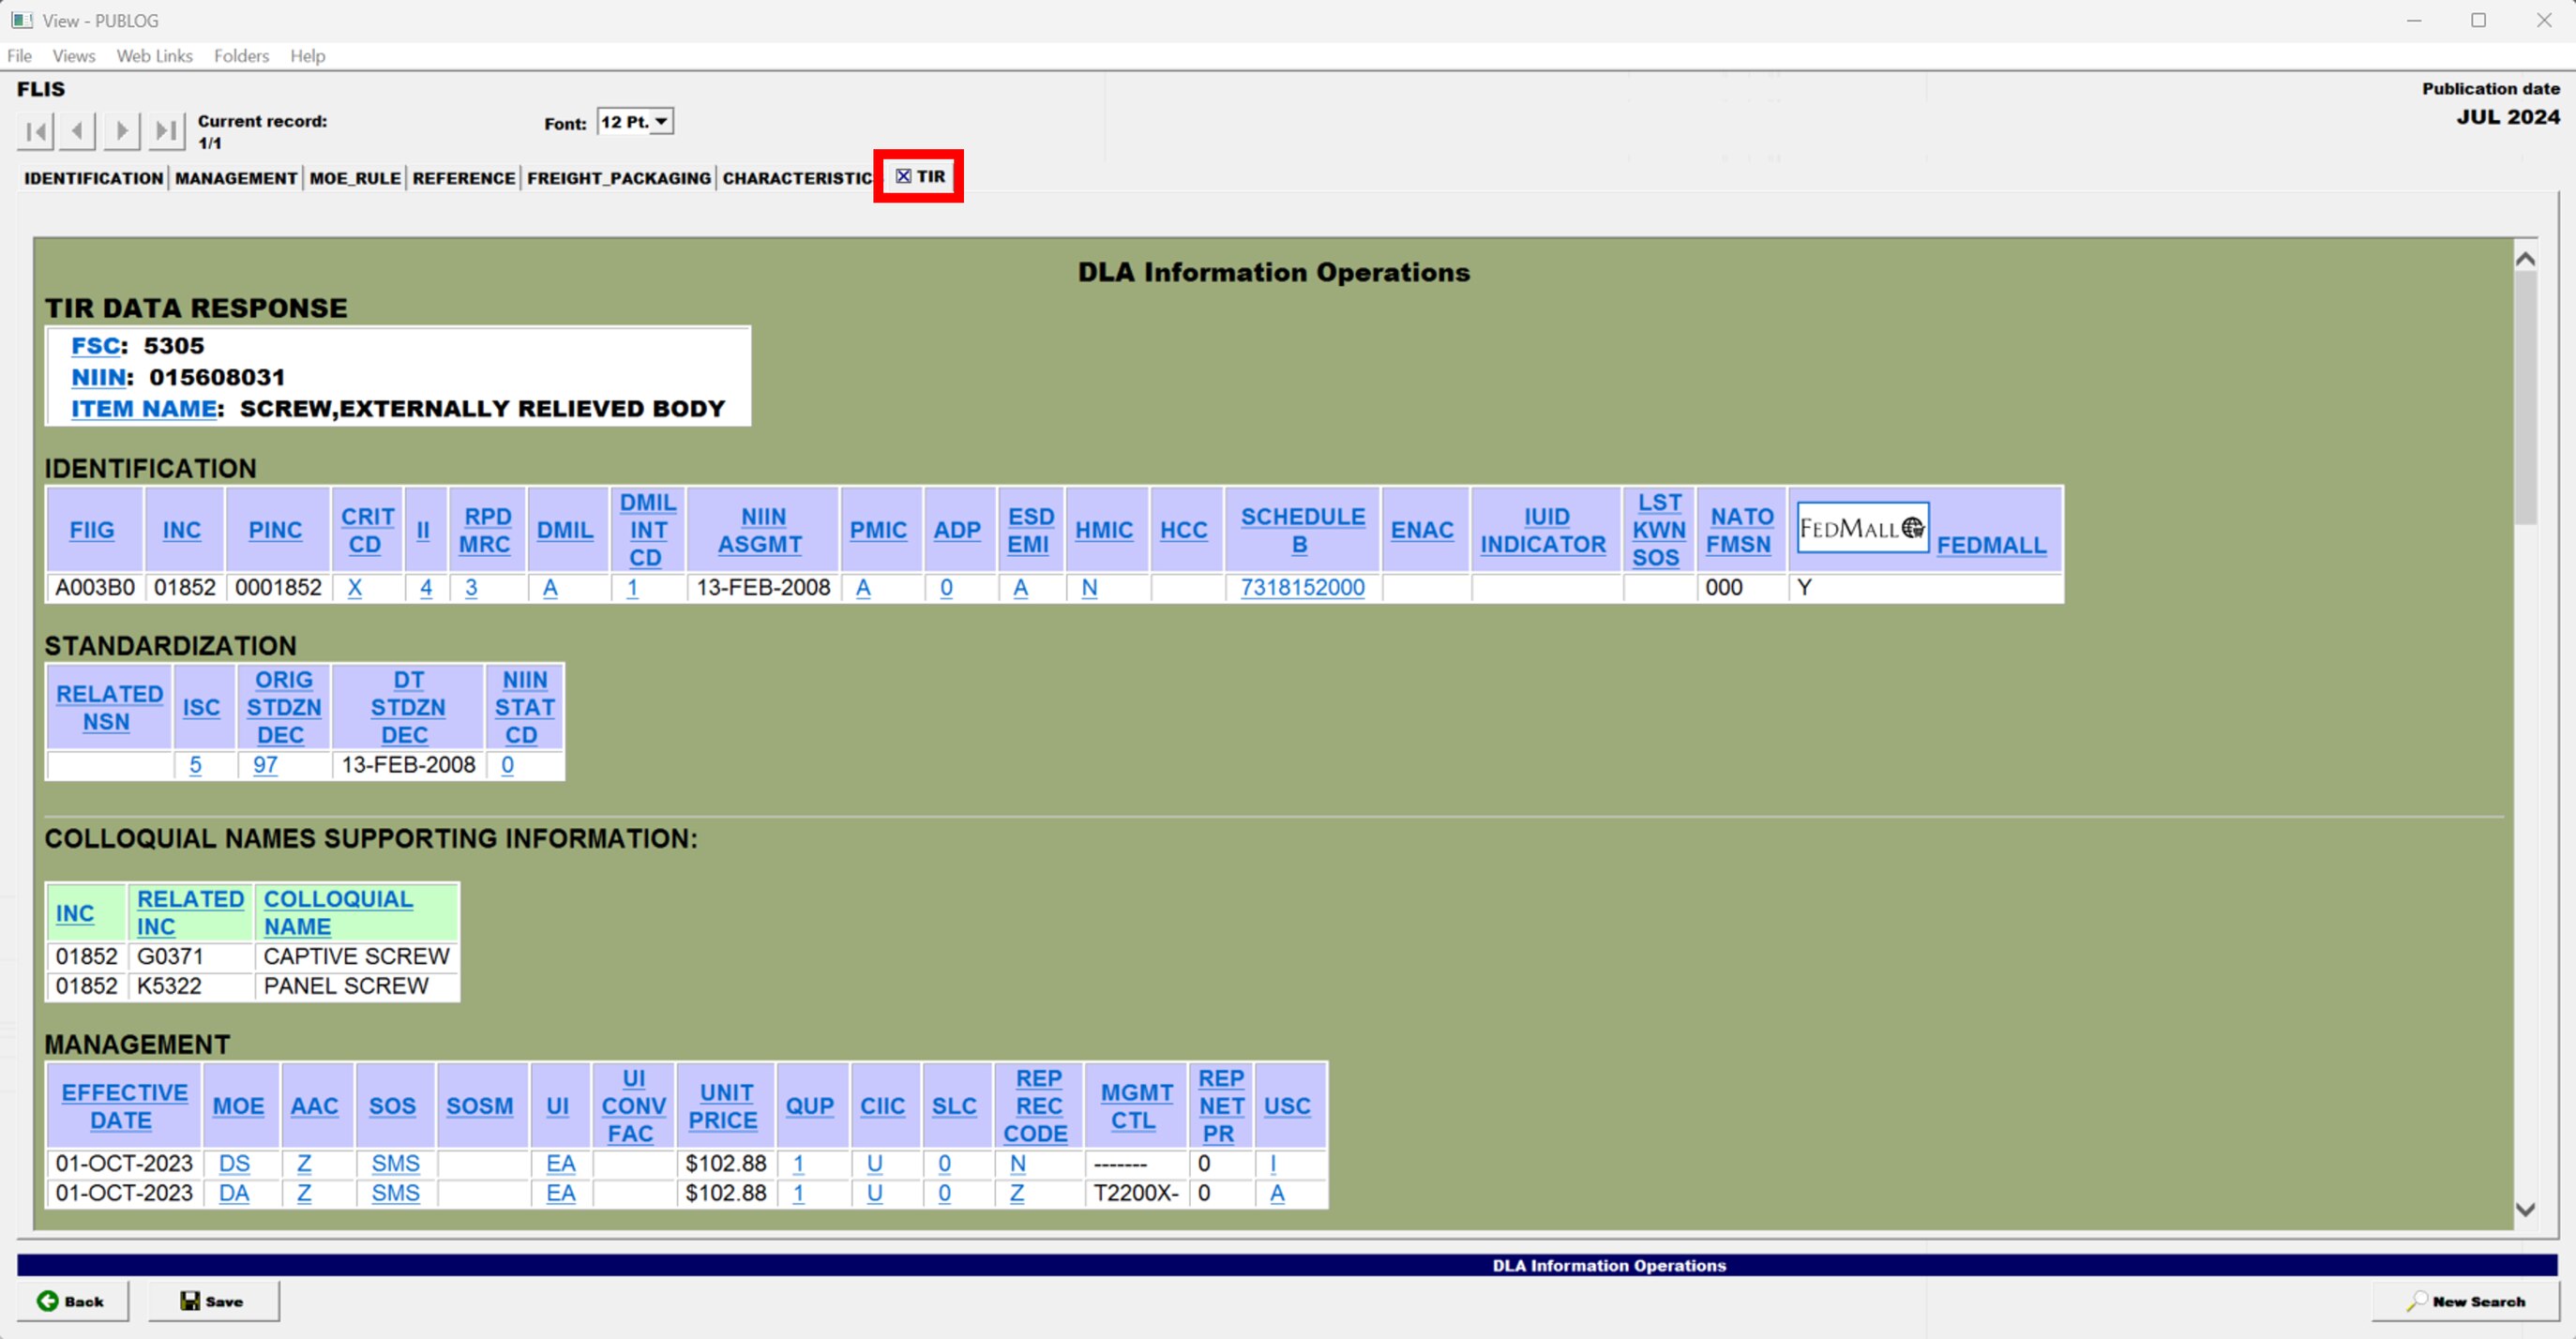Click the FSC link

click(x=96, y=346)
